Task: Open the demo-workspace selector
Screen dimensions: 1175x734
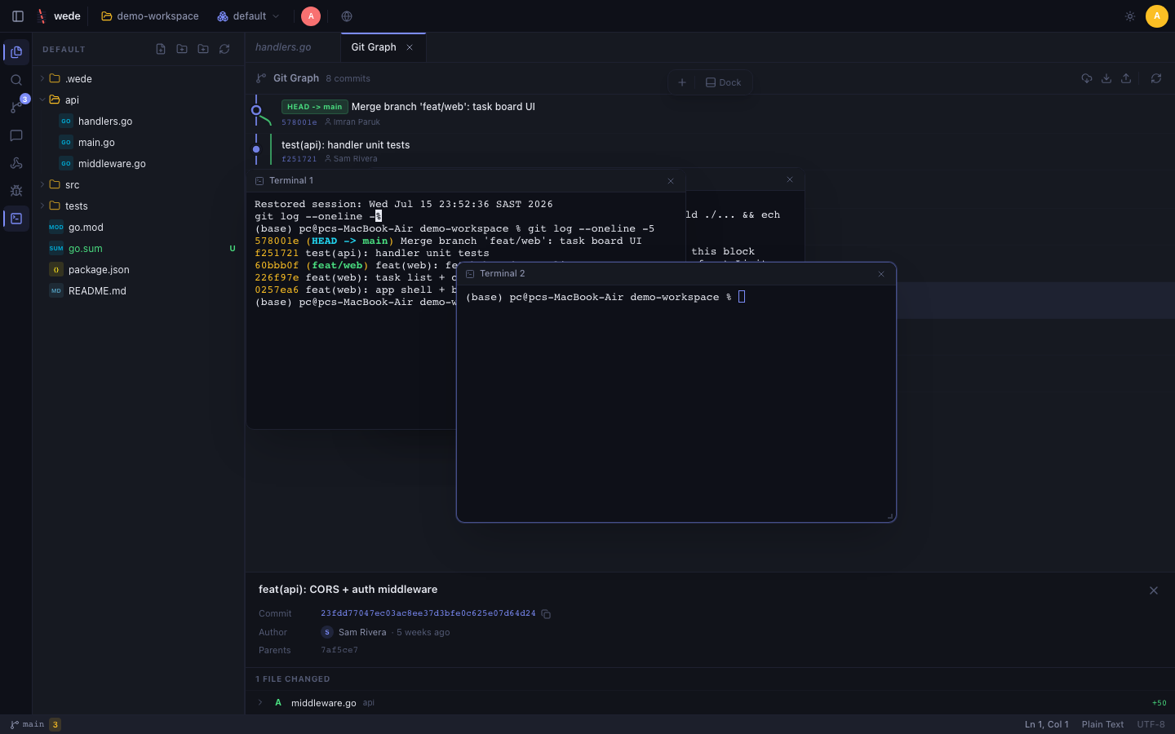Action: pos(150,16)
